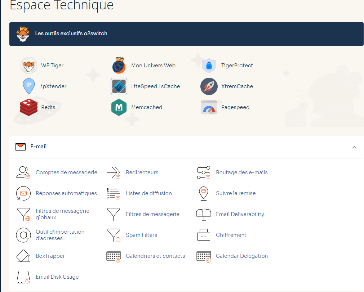The width and height of the screenshot is (364, 292).
Task: Open the Chiffrement encryption icon
Action: [204, 235]
